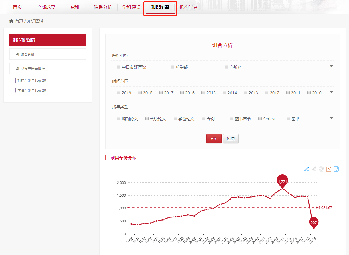Click the 1,771 peak marker pin
Screen dimensions: 349x255
coord(282,181)
